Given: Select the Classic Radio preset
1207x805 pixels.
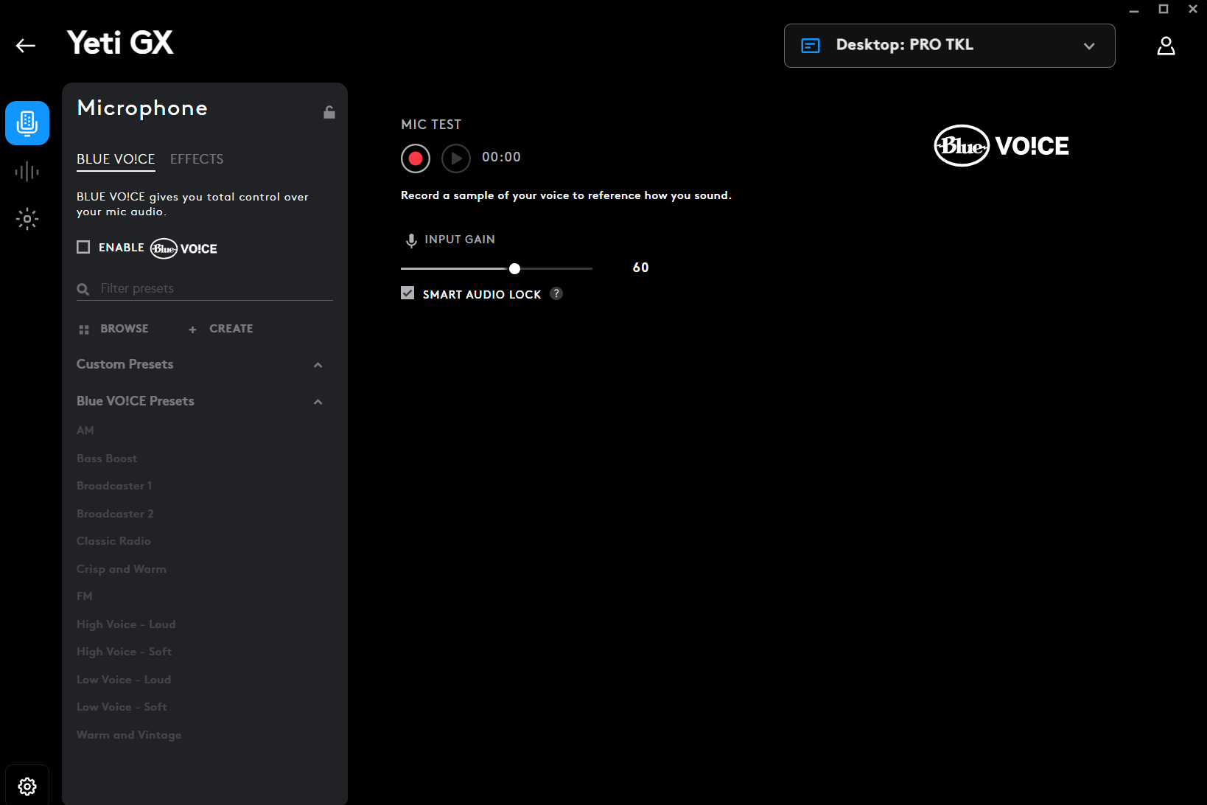Looking at the screenshot, I should [113, 541].
